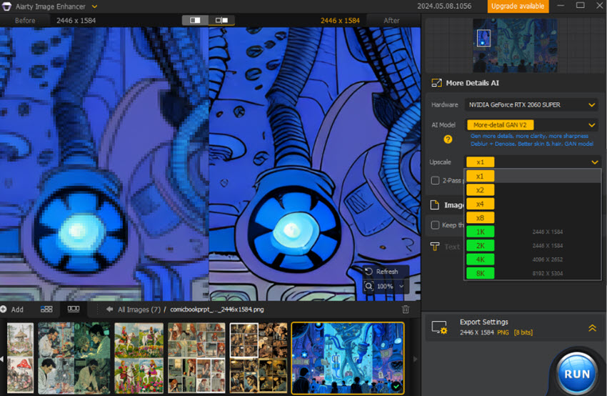Click the back arrow before All Images
This screenshot has height=396, width=607.
pos(109,310)
